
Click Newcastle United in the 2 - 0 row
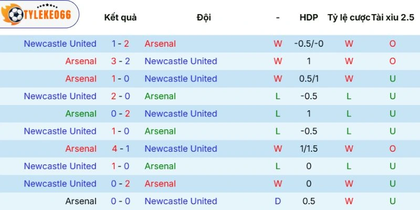point(60,96)
